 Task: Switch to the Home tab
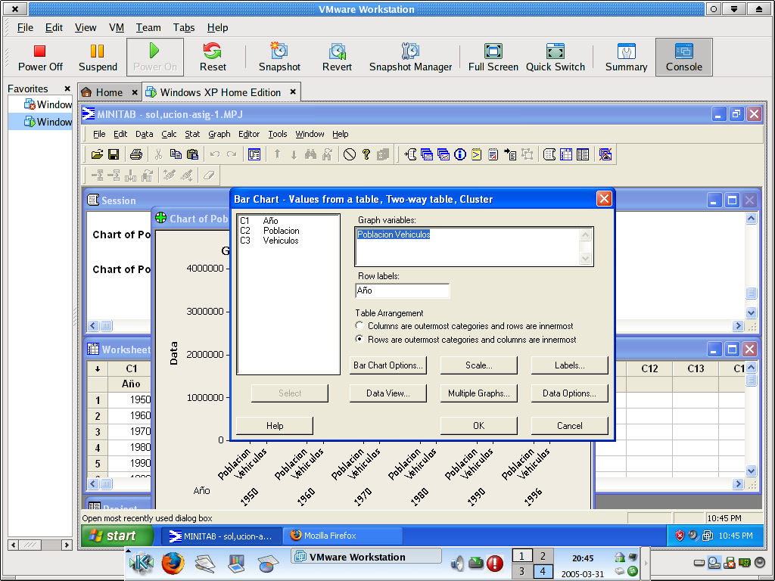pos(109,92)
